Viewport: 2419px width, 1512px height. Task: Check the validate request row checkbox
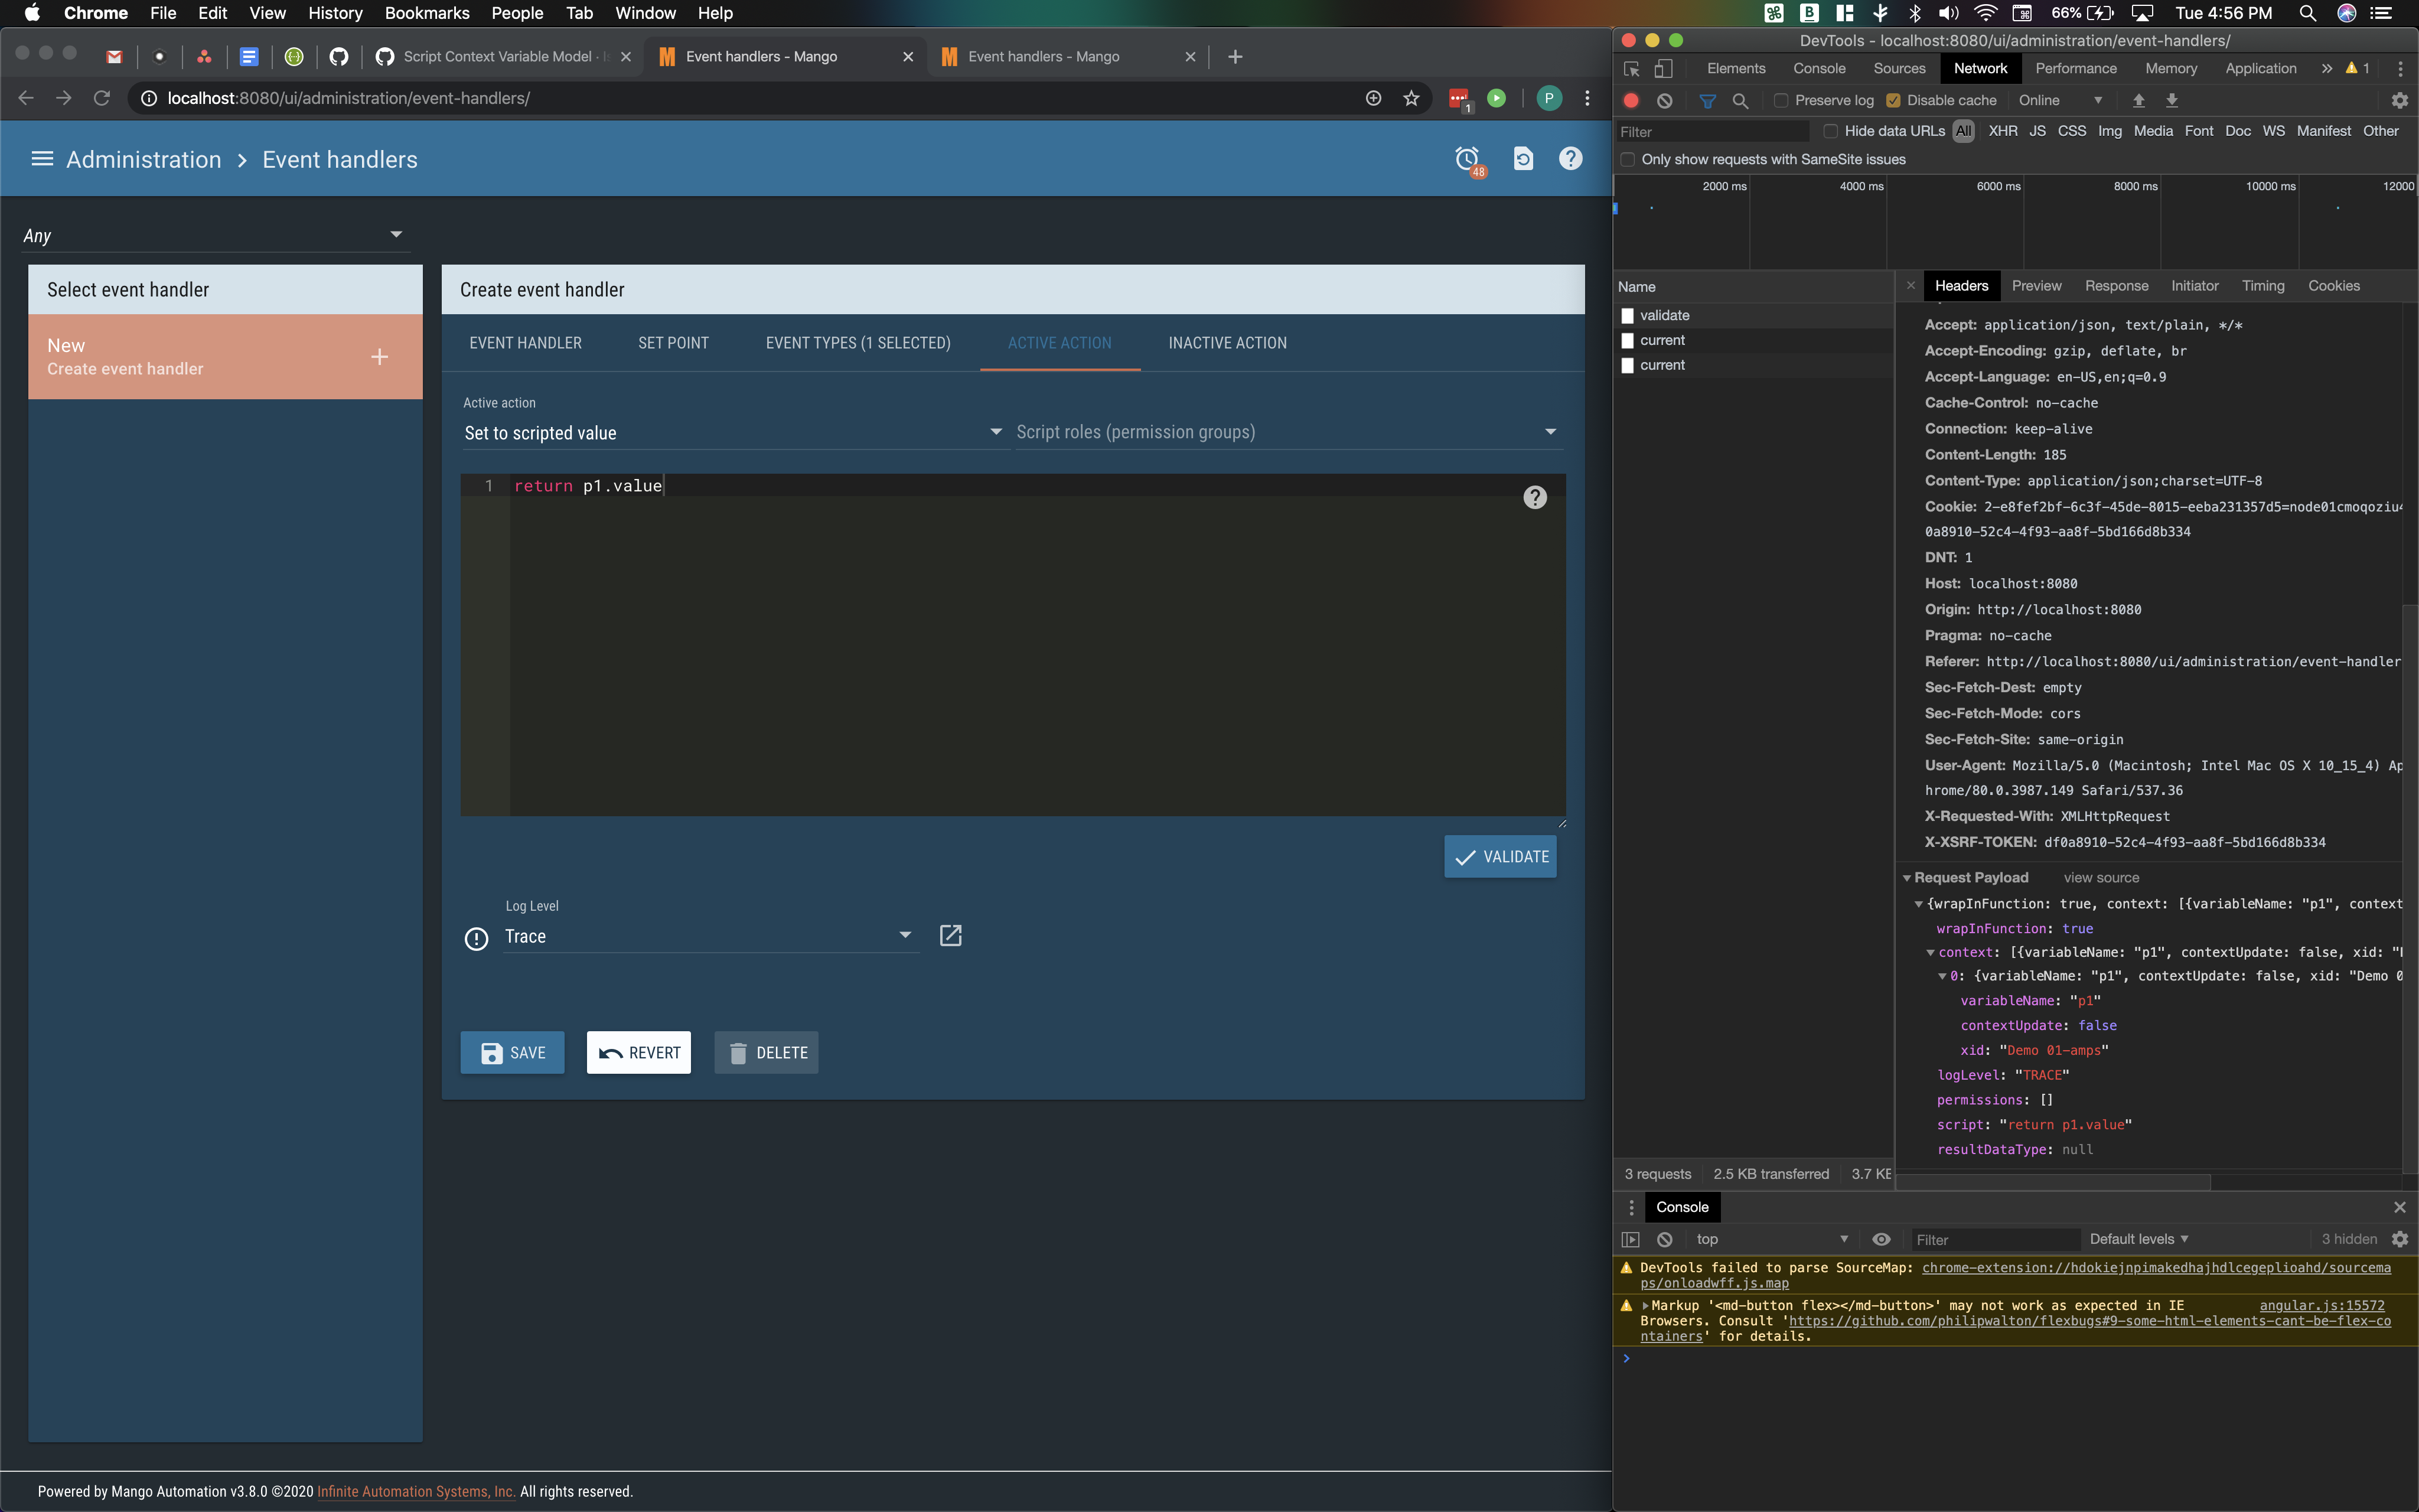1627,315
